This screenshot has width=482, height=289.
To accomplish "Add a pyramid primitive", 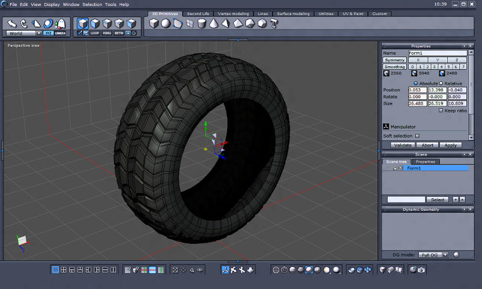I will pyautogui.click(x=226, y=23).
